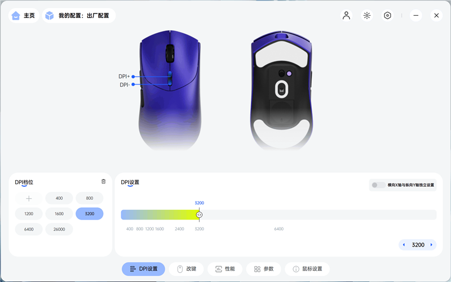Increase DPI value with right arrow

pos(431,245)
